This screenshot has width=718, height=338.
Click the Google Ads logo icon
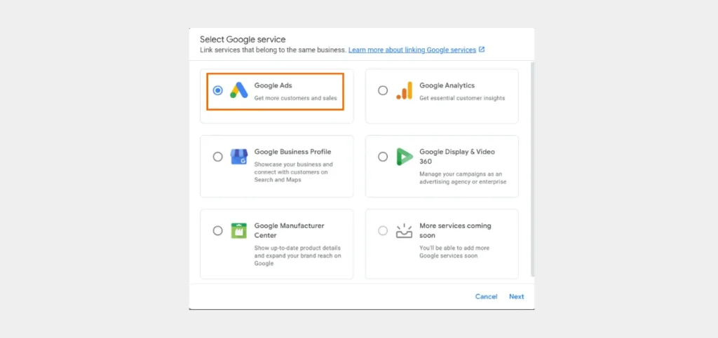(238, 90)
